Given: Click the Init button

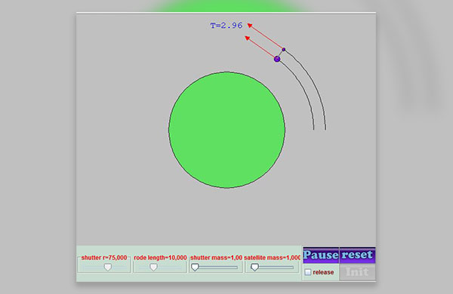Looking at the screenshot, I should click(357, 272).
